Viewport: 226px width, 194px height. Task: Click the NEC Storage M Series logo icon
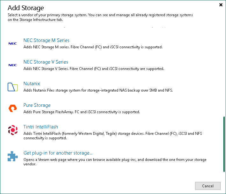13,44
